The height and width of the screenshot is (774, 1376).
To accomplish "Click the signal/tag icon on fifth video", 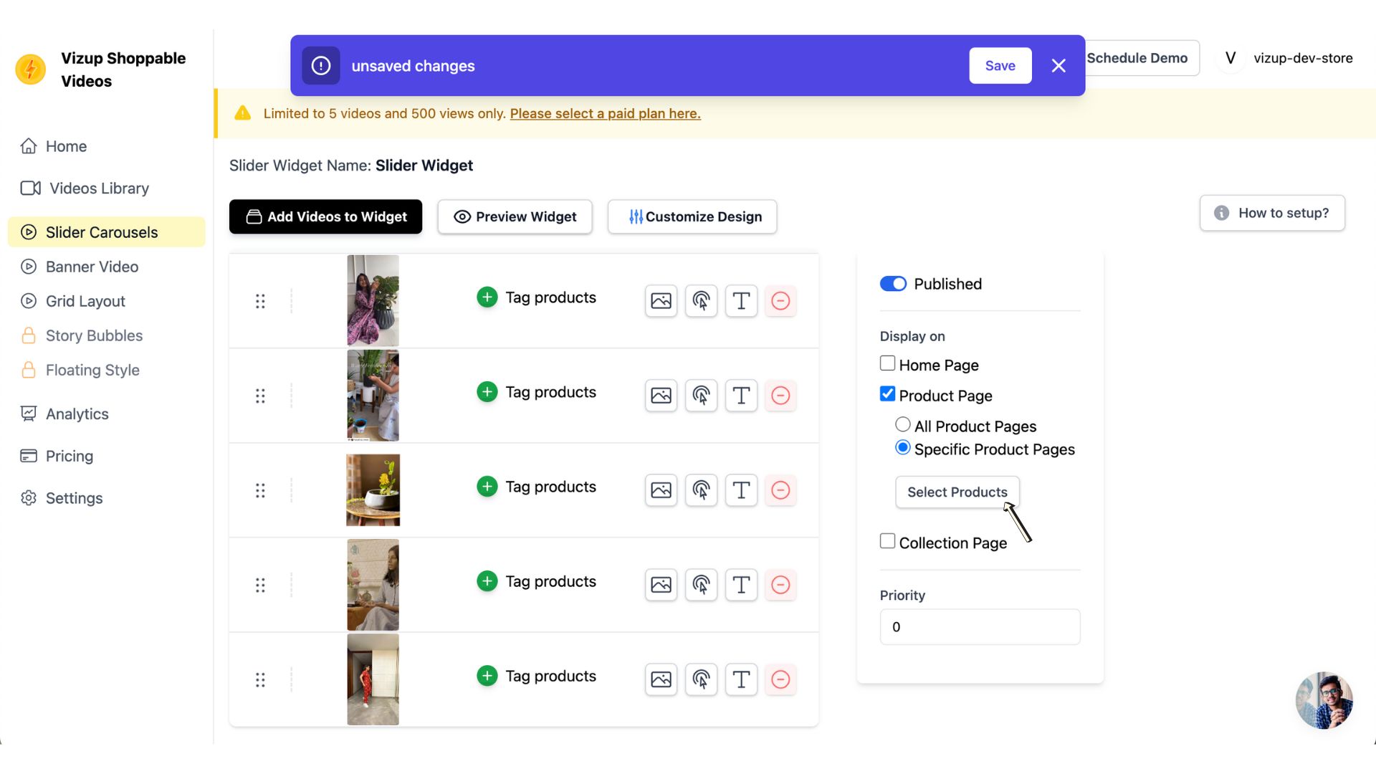I will pyautogui.click(x=701, y=679).
